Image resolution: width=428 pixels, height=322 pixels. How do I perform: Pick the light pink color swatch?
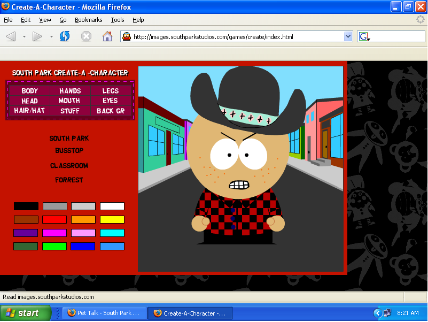pos(83,233)
